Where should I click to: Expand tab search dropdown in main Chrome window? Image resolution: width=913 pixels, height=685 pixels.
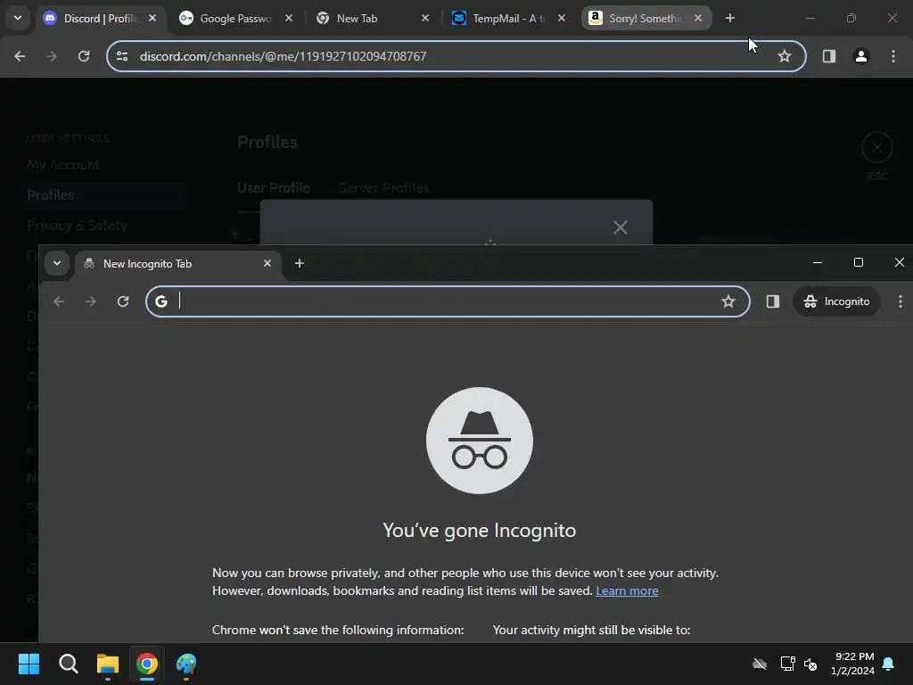click(18, 18)
